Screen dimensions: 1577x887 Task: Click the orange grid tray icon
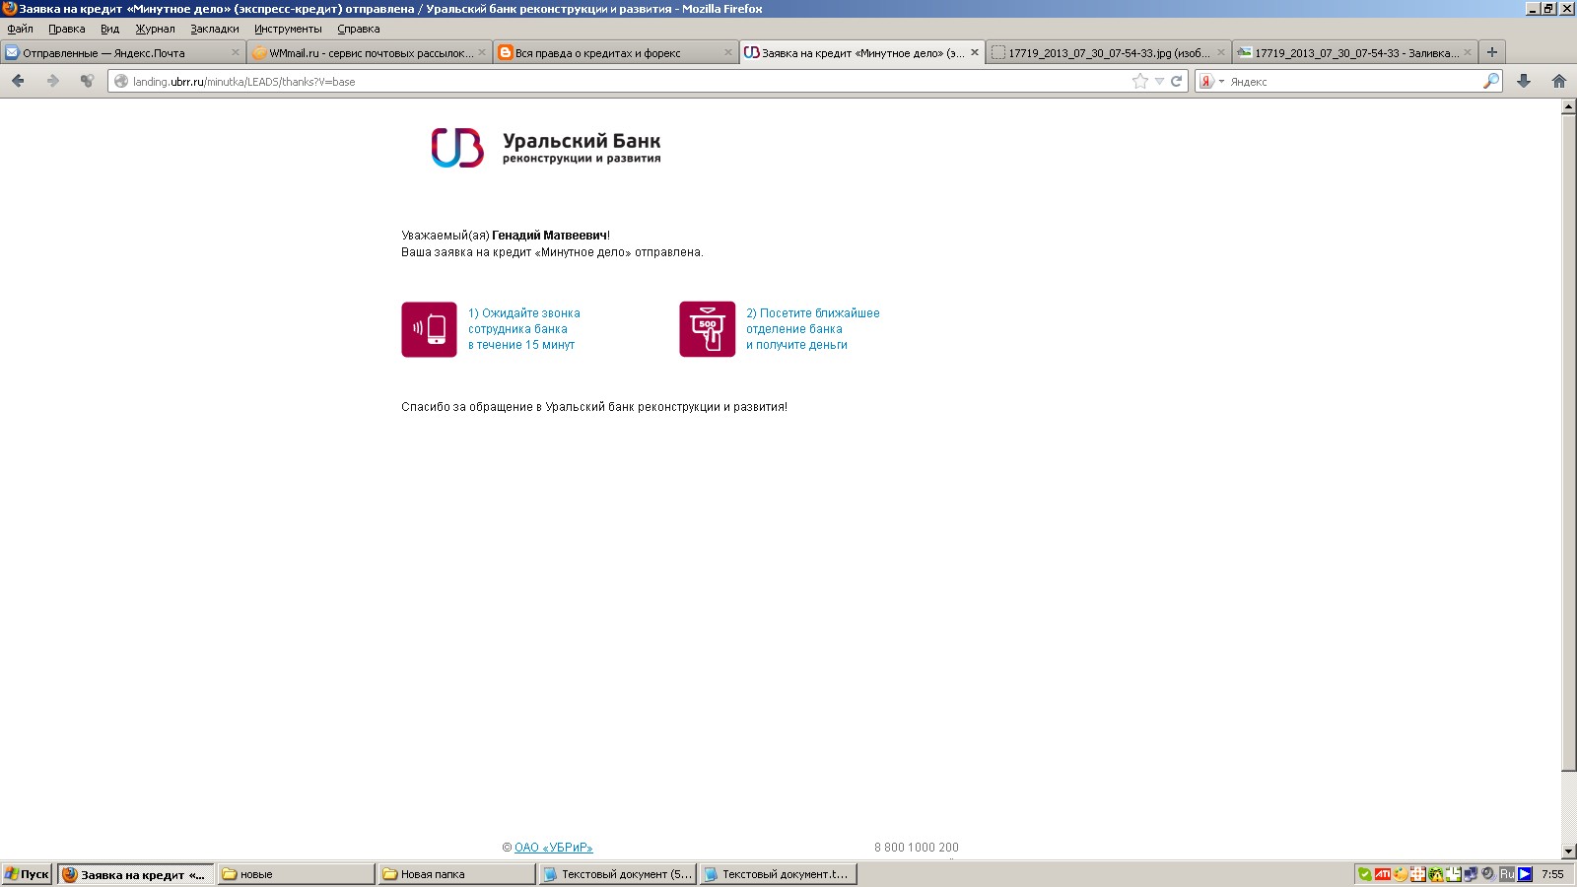pos(1418,874)
